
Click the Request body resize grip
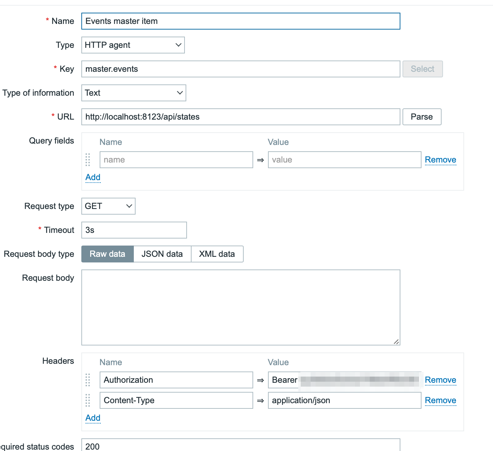[x=396, y=342]
